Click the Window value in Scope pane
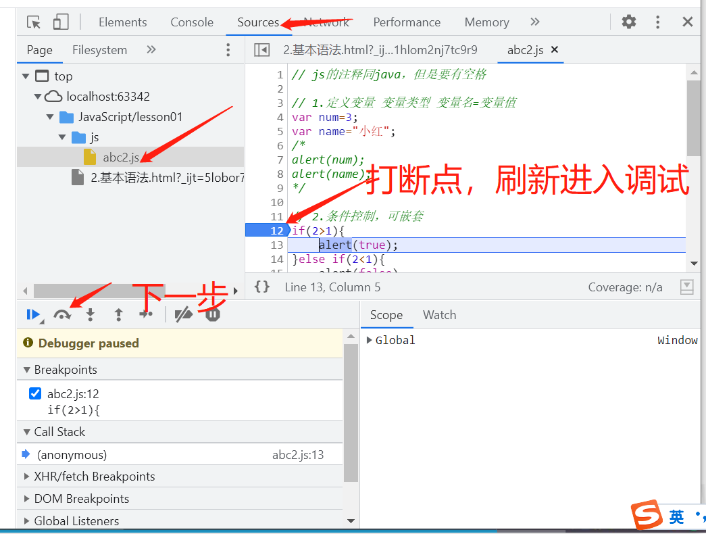Screen dimensions: 706x534 [677, 340]
